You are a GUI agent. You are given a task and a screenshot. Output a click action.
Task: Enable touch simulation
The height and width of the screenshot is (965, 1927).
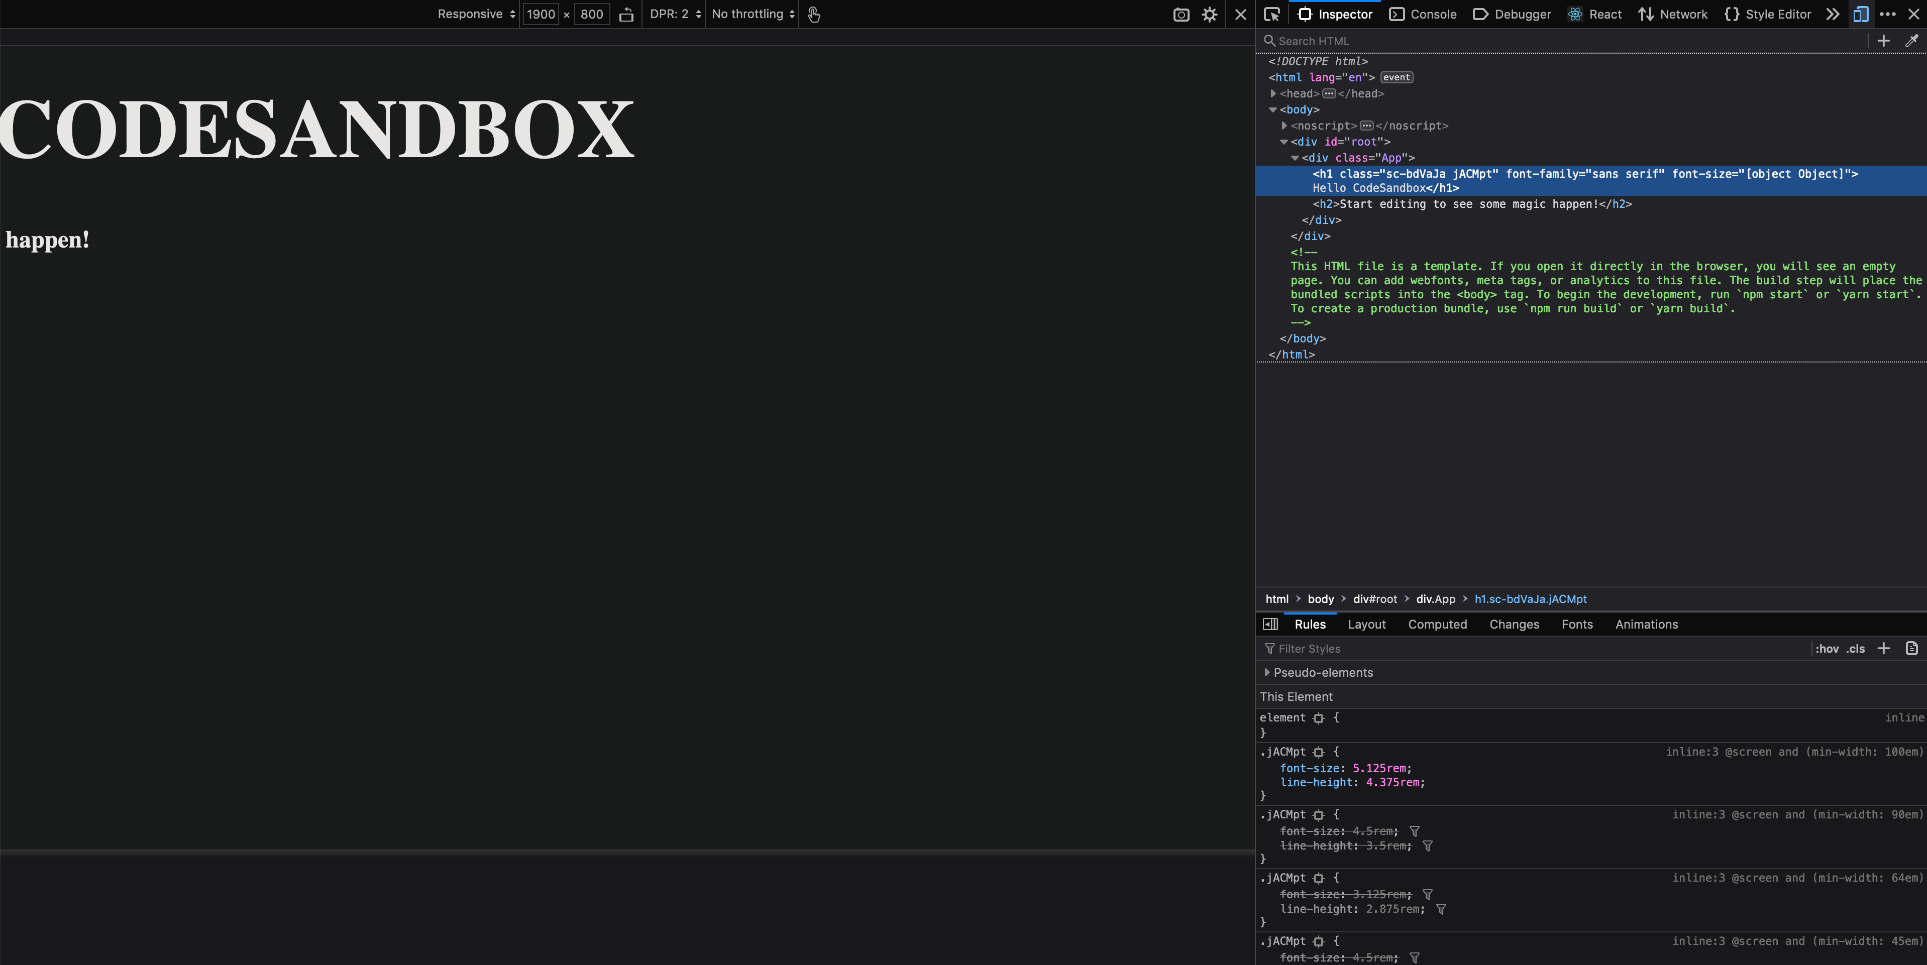(814, 14)
